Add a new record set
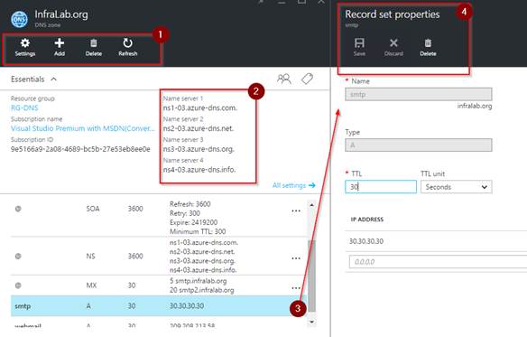Viewport: 527px width, 337px height. 60,47
